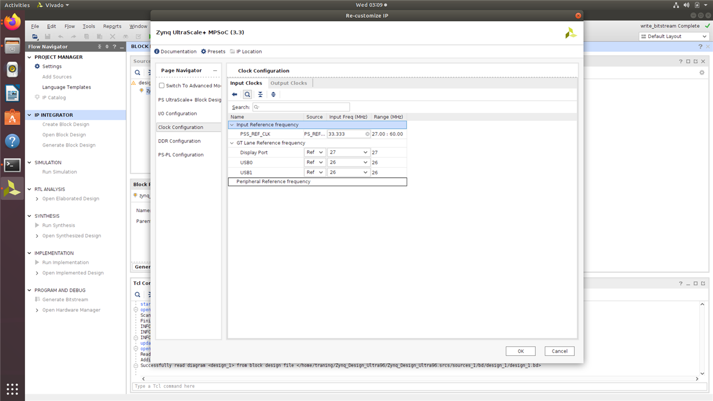This screenshot has height=401, width=713.
Task: Collapse all in Flow Navigator header
Action: 100,47
